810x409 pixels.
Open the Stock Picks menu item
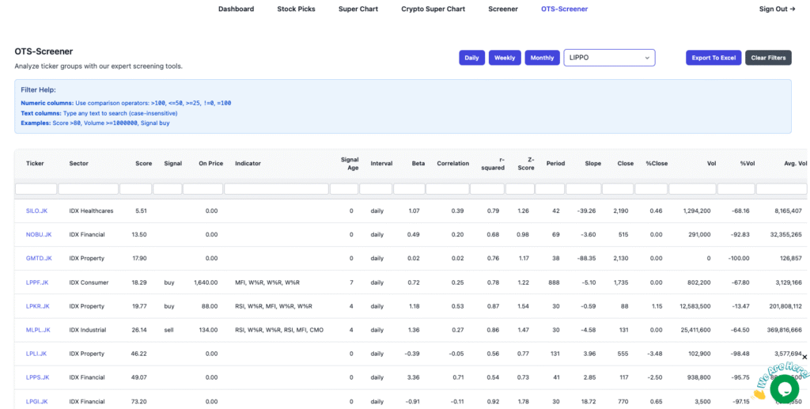pyautogui.click(x=296, y=9)
